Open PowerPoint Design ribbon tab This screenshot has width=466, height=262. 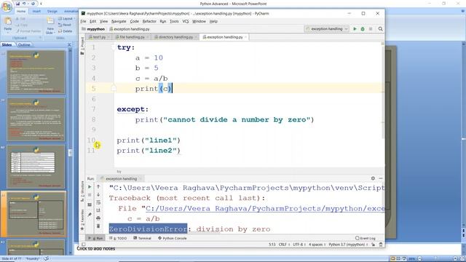[52, 11]
